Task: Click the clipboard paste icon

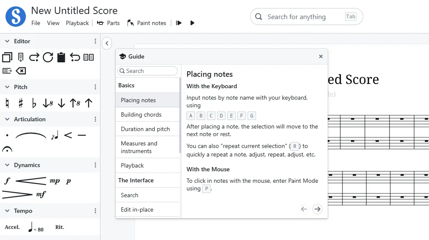Action: pos(61,57)
